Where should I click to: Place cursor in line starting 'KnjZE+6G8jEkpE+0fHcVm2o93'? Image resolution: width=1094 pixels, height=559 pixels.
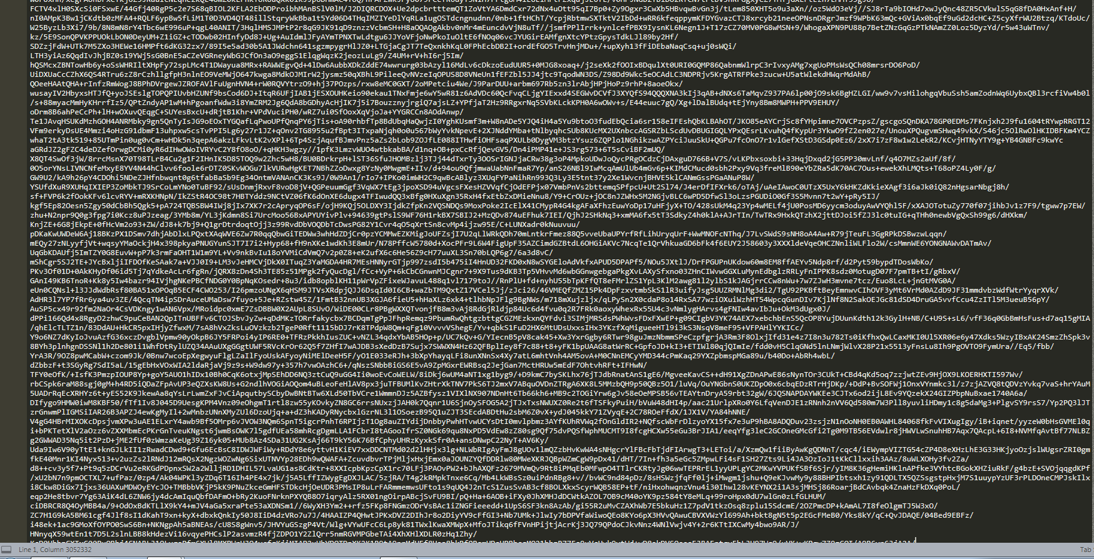click(305, 224)
